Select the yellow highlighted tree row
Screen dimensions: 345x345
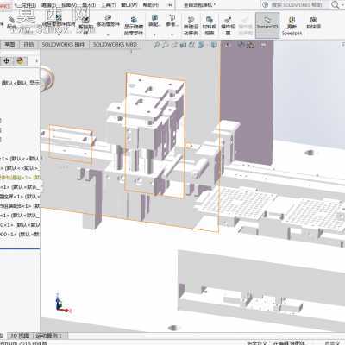point(20,178)
